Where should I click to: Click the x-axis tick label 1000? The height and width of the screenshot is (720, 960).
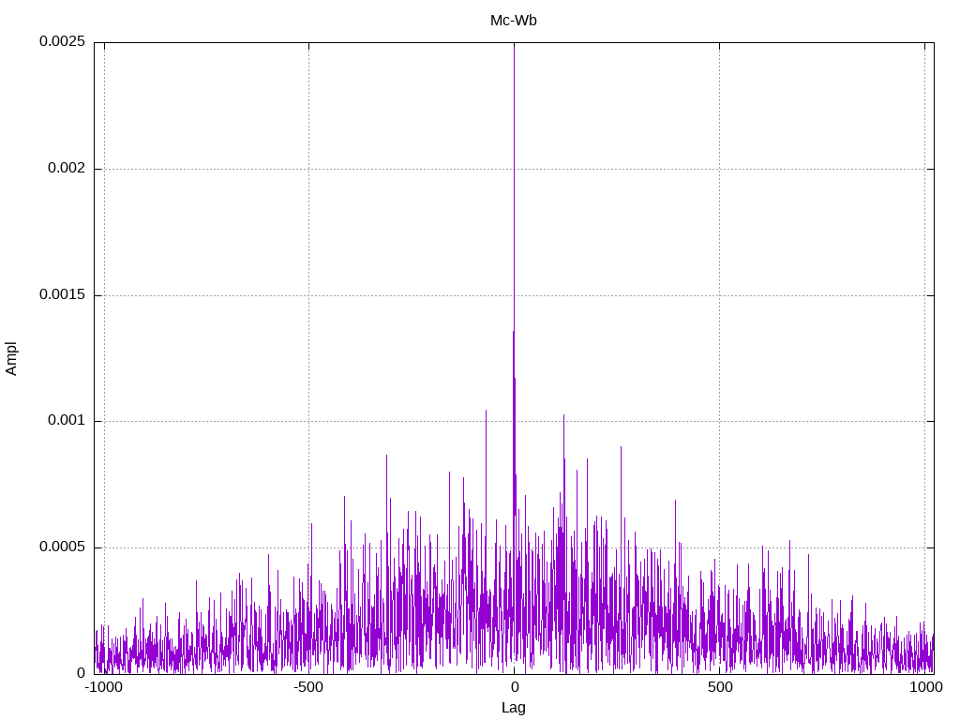(925, 687)
